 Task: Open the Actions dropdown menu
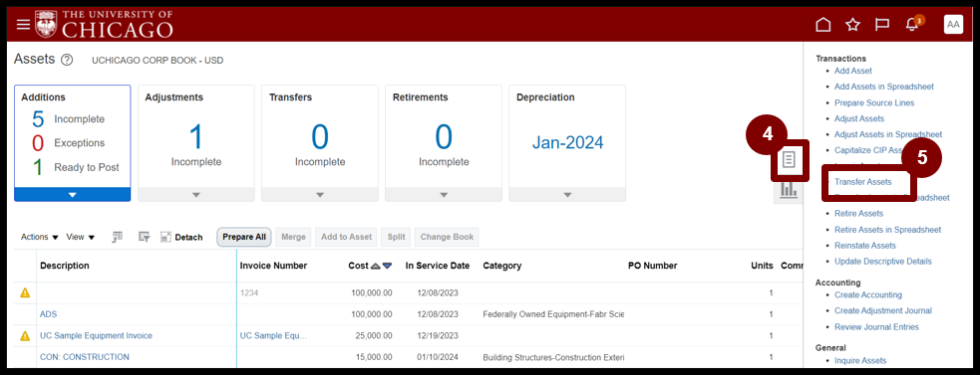point(40,237)
